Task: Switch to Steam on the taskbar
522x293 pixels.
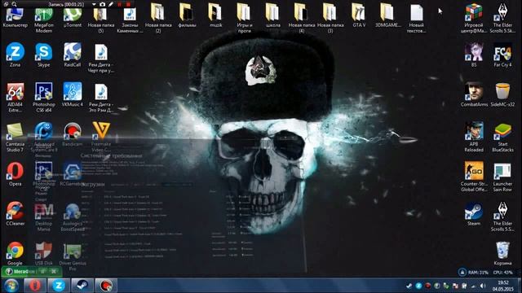Action: pyautogui.click(x=82, y=286)
